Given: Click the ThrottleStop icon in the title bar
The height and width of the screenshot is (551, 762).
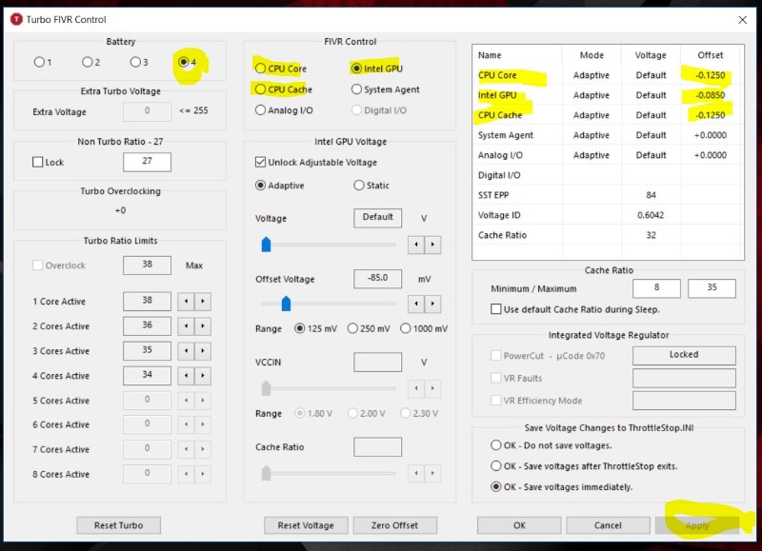Looking at the screenshot, I should pos(16,19).
